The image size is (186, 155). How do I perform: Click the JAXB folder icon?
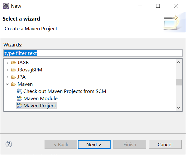(x=13, y=63)
